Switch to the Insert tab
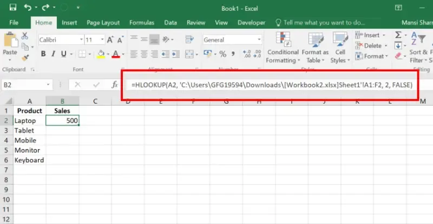 pos(69,23)
